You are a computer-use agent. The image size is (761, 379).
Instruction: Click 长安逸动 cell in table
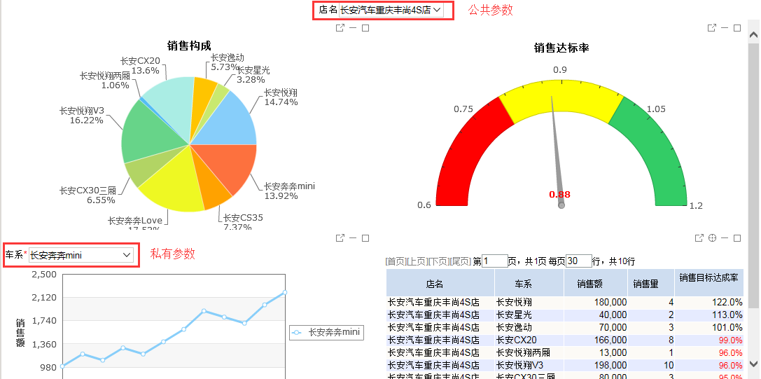529,327
